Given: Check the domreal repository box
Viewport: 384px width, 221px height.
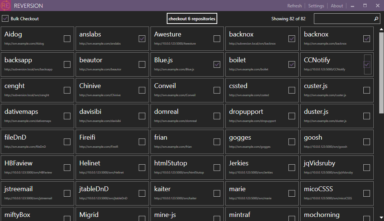Looking at the screenshot, I should 217,116.
